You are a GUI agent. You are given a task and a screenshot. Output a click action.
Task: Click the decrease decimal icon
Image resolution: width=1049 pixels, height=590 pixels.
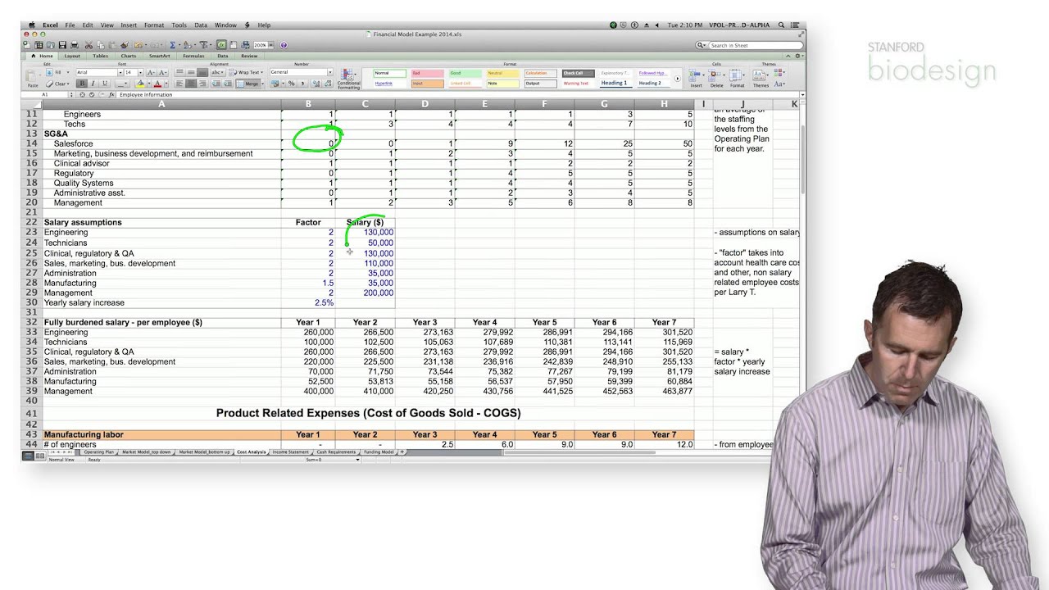point(328,84)
